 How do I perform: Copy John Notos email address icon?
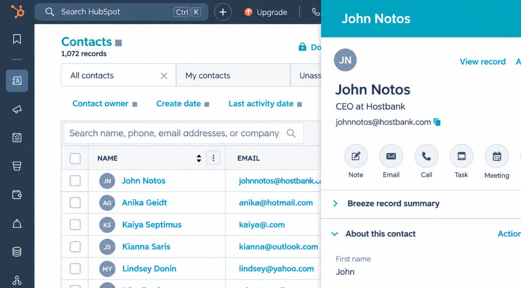(x=437, y=122)
